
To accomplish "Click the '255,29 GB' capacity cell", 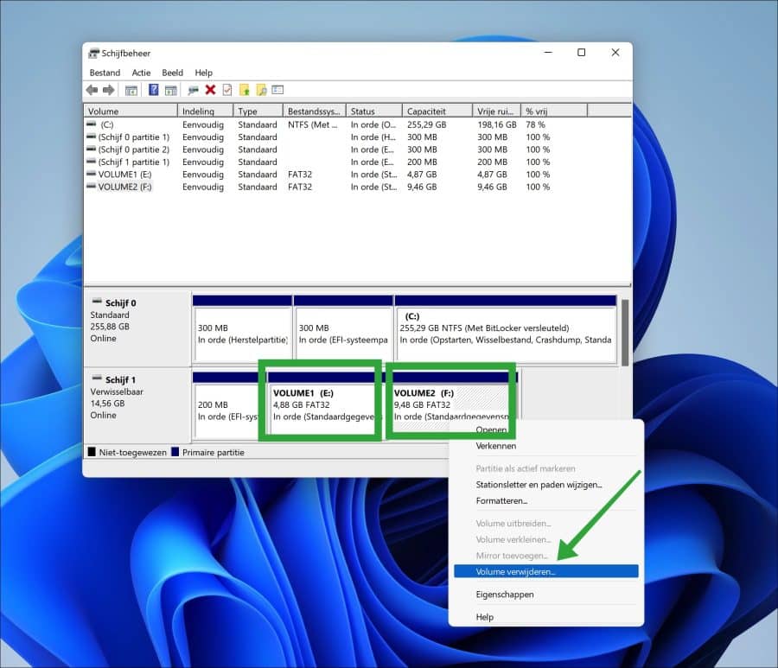I will coord(426,124).
